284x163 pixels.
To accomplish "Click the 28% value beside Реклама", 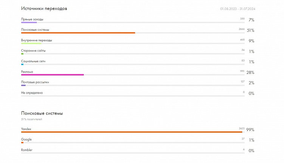I will 250,72.
